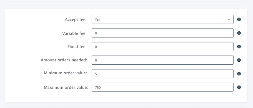Click the "Amount orders needed:" label
Screen dimensions: 253x108
64,60
